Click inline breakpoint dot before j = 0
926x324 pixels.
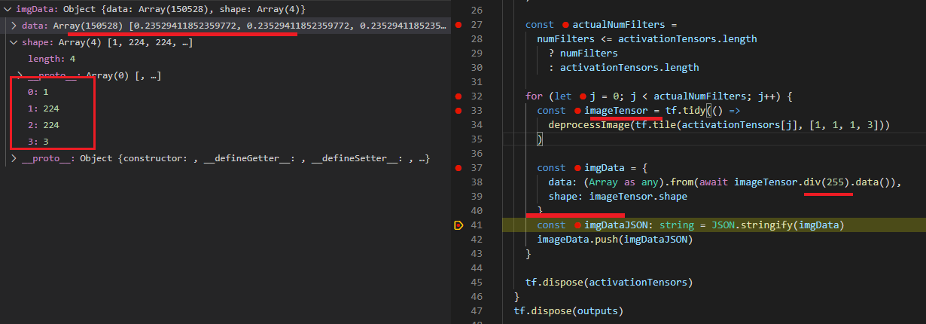coord(583,96)
